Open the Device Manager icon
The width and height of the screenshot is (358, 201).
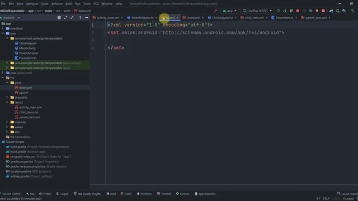tap(338, 11)
